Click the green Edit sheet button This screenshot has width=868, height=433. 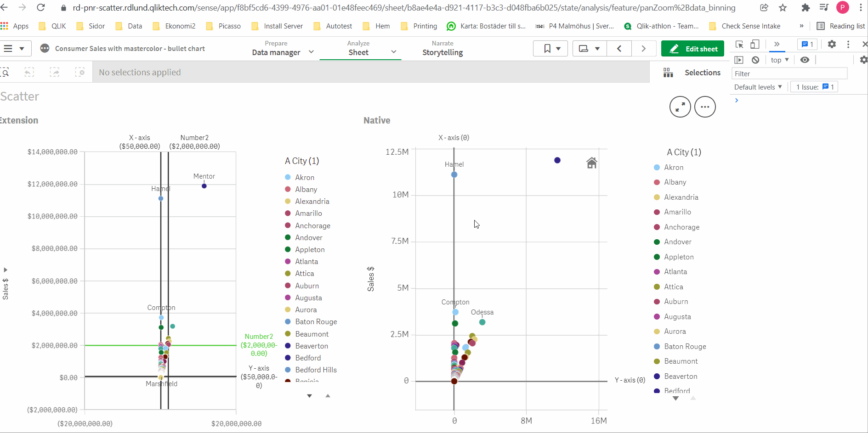pos(692,48)
